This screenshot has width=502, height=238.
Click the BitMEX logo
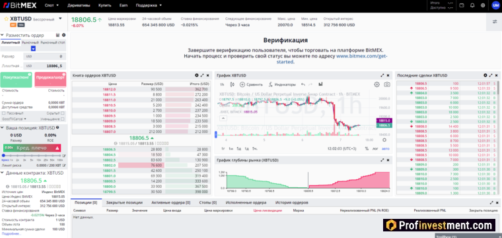[x=20, y=5]
